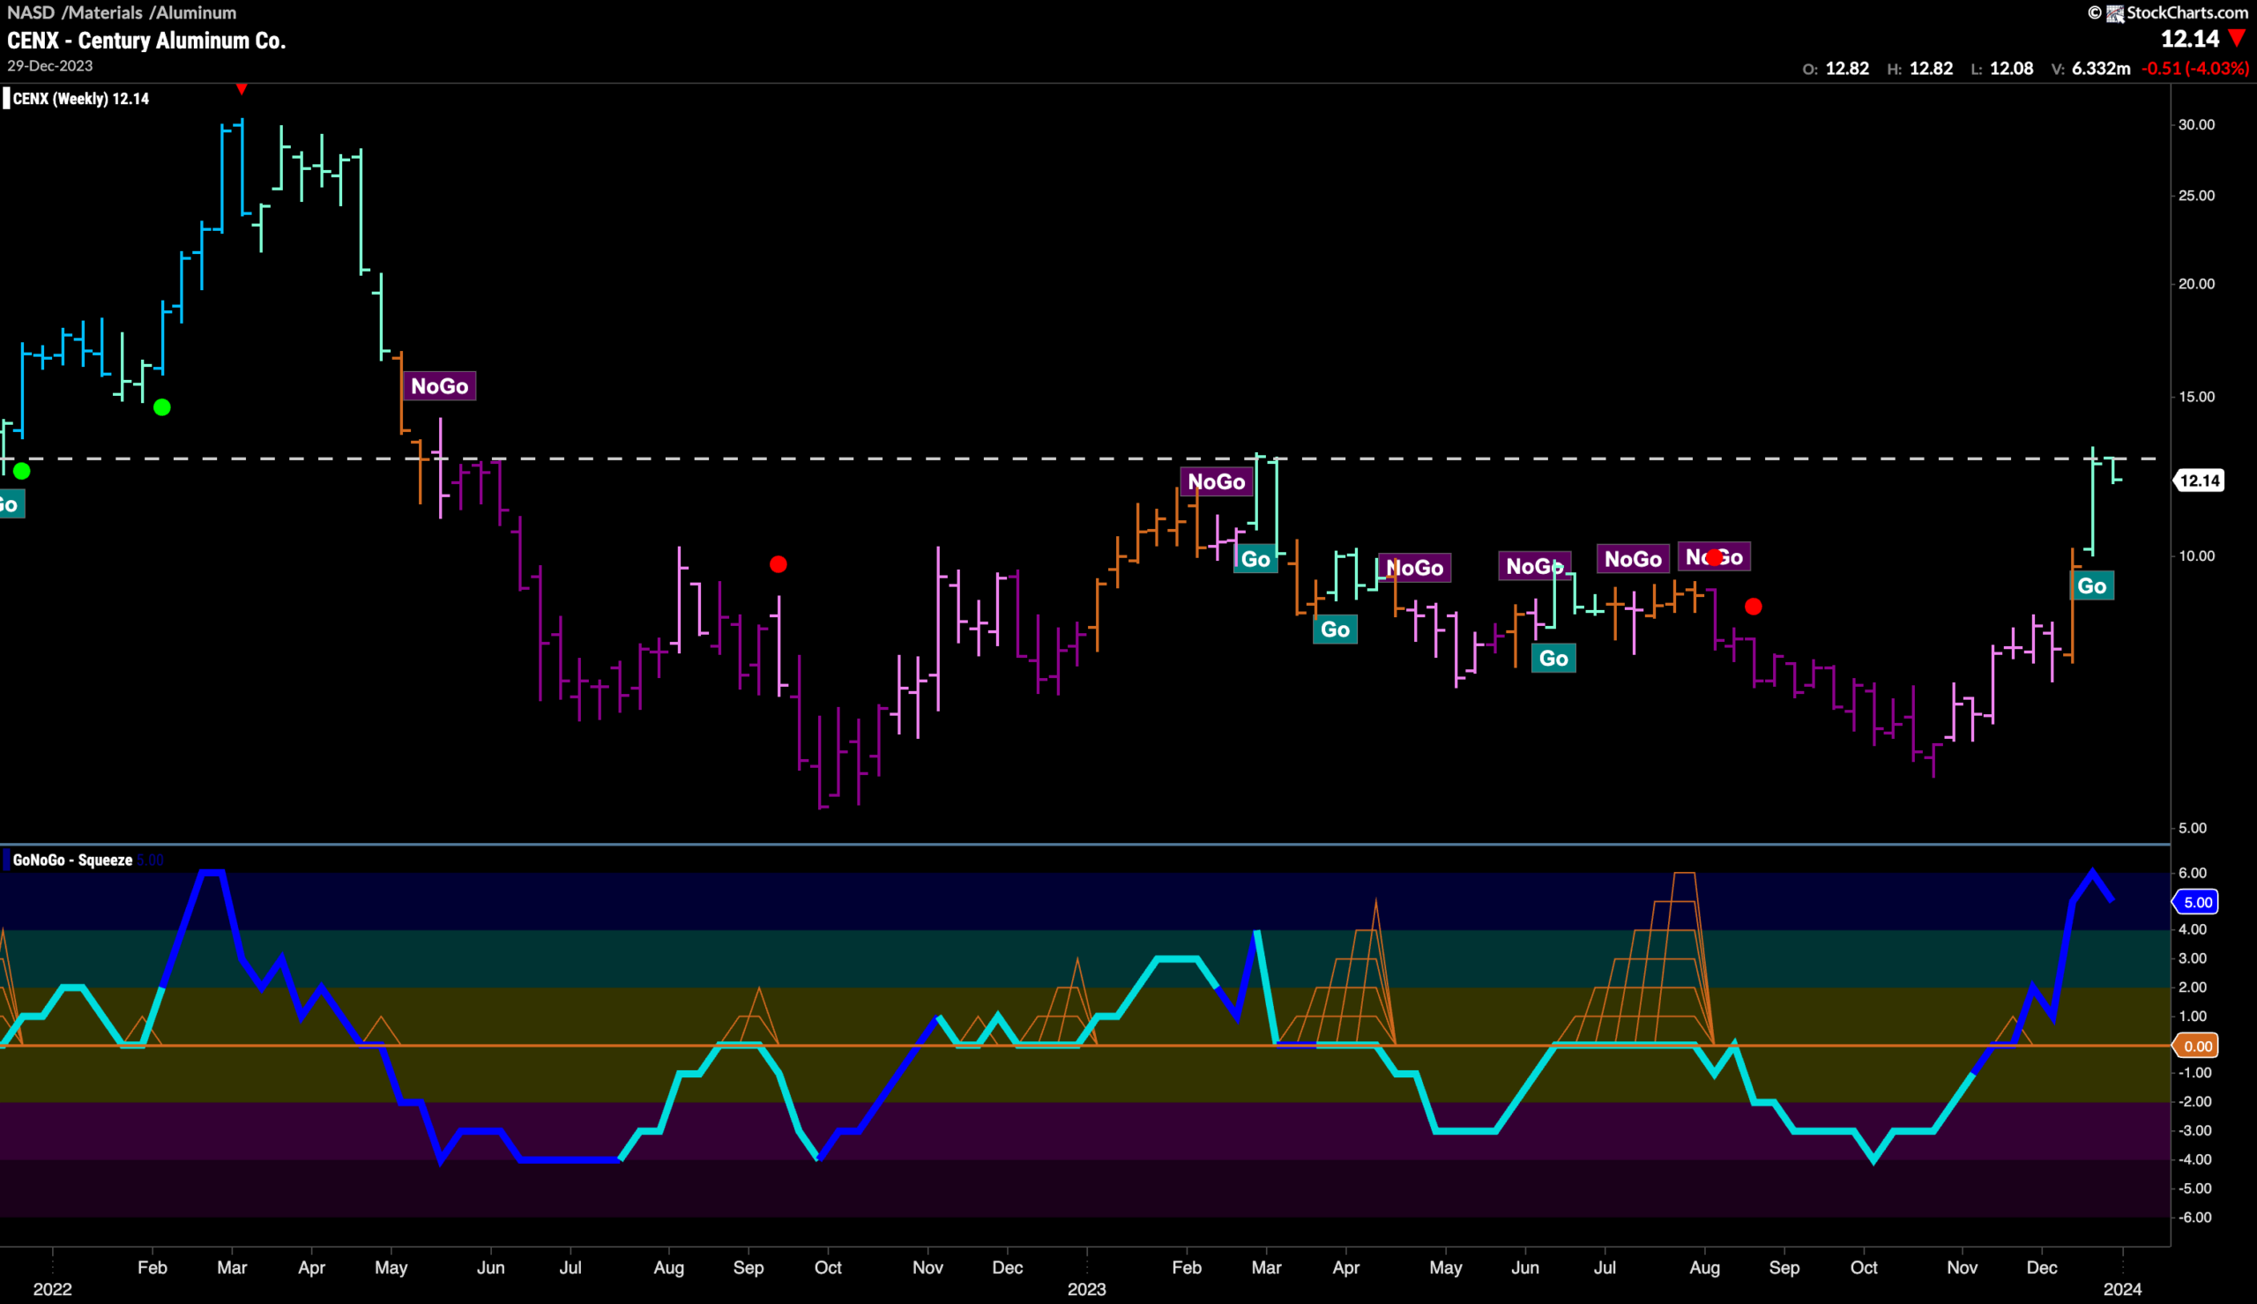This screenshot has height=1304, width=2257.
Task: Click the high value H: 12.82
Action: (1919, 68)
